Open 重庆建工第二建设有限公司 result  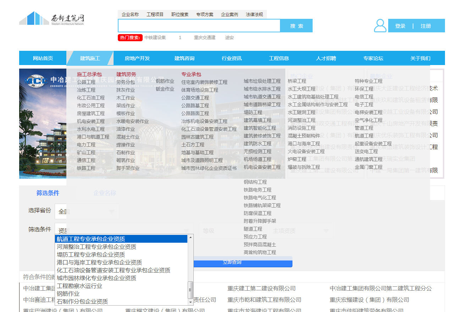point(262,289)
